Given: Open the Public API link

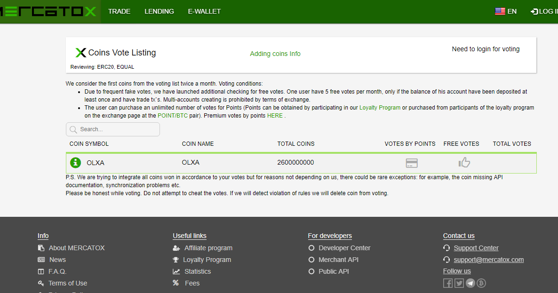Looking at the screenshot, I should coord(334,272).
